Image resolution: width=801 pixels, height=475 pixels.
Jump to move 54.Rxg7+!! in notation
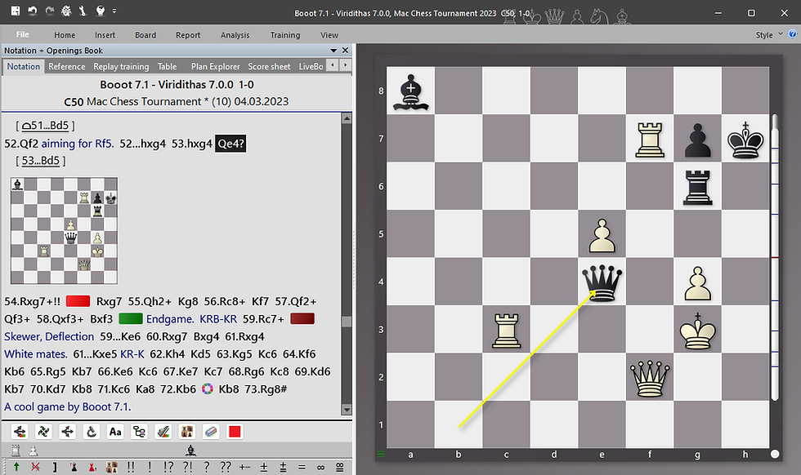(32, 301)
